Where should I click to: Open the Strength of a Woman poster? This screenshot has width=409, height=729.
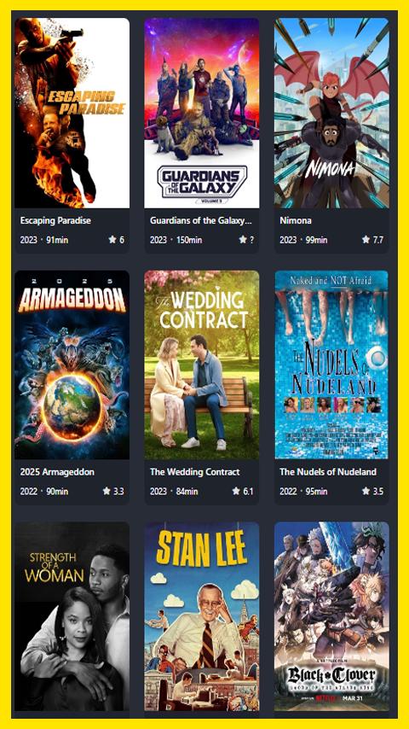tap(72, 616)
